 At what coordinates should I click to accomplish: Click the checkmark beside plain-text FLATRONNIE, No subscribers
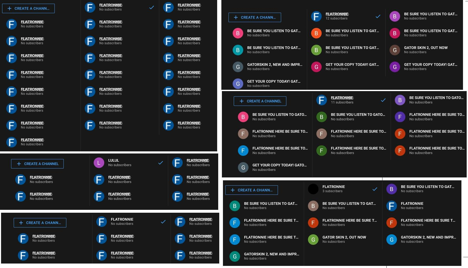click(163, 222)
